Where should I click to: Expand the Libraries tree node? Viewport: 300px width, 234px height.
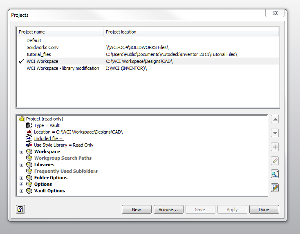(x=21, y=165)
